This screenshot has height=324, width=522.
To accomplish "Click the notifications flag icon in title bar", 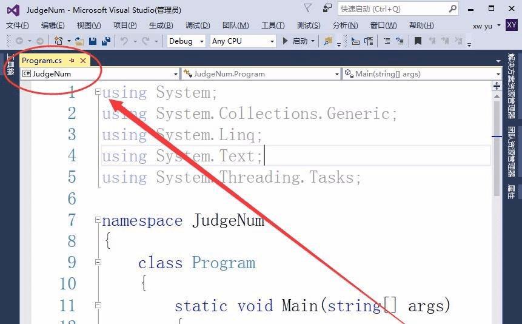I will (x=308, y=8).
